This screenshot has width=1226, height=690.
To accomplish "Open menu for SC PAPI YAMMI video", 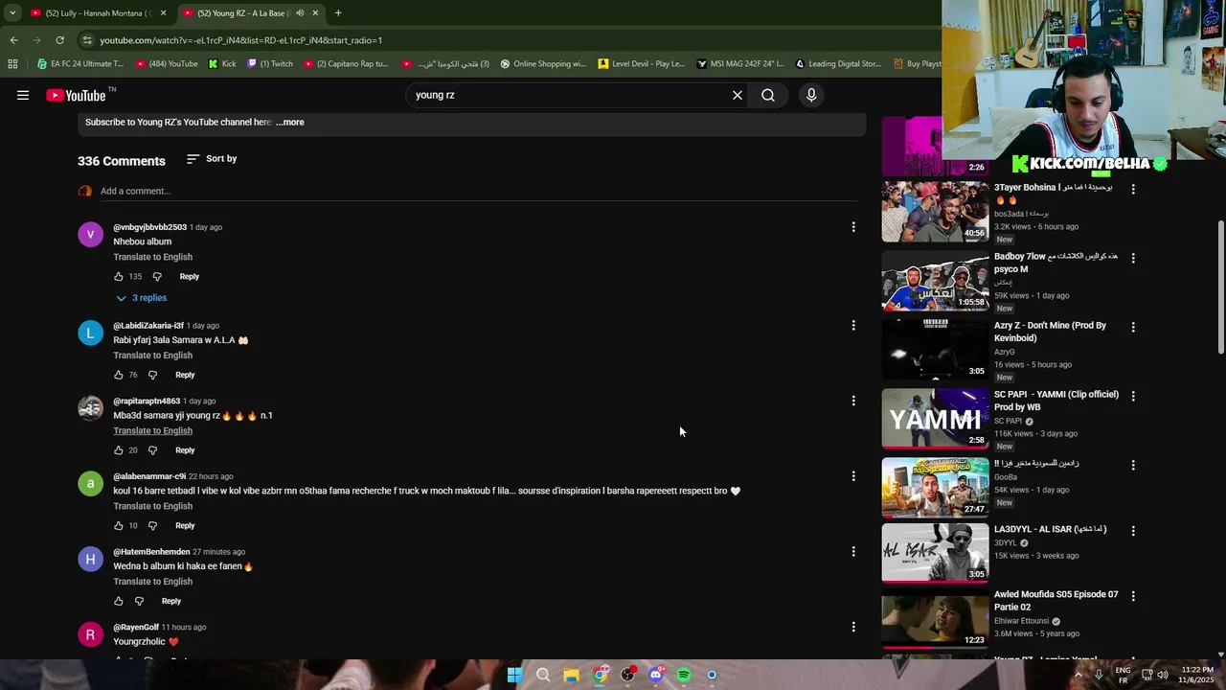I will click(x=1133, y=397).
